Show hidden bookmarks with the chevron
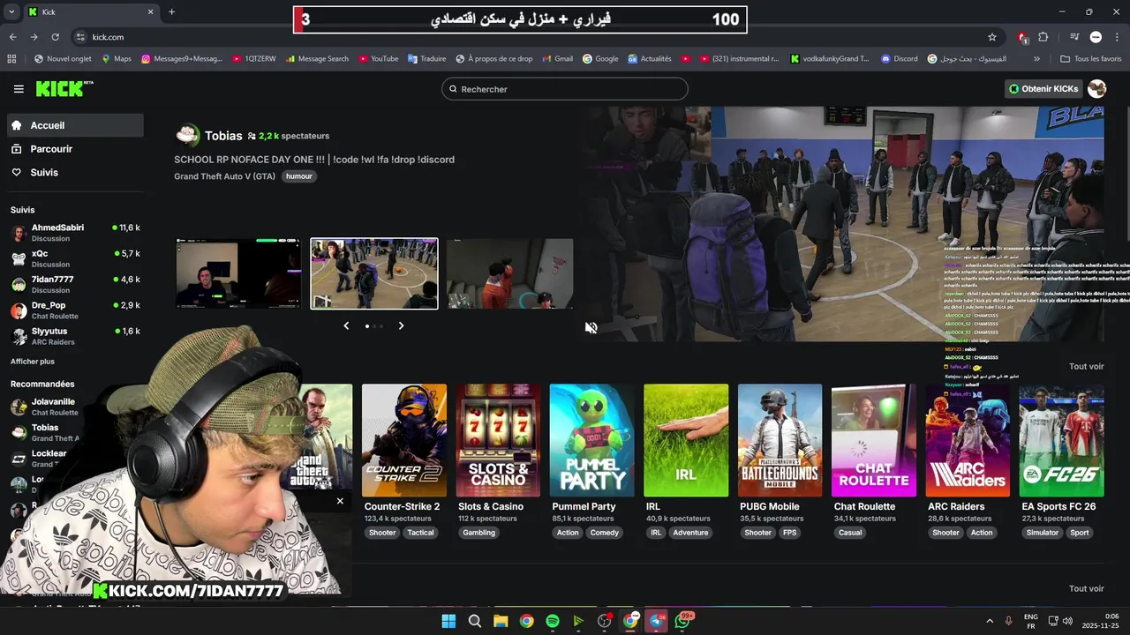This screenshot has width=1130, height=635. point(1036,59)
